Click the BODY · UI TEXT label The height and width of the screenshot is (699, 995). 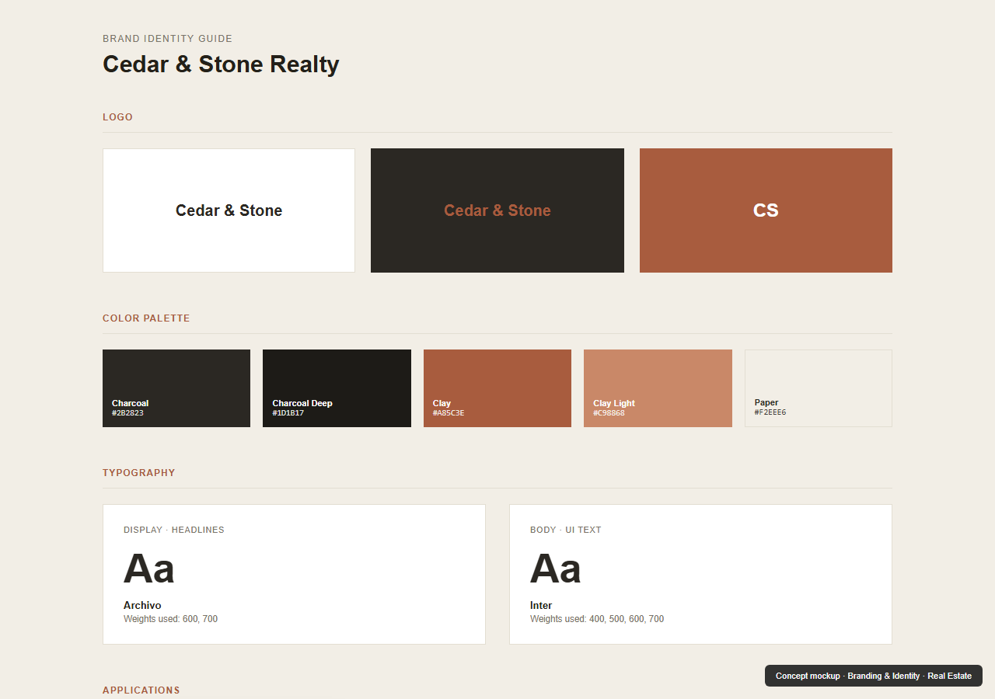566,530
